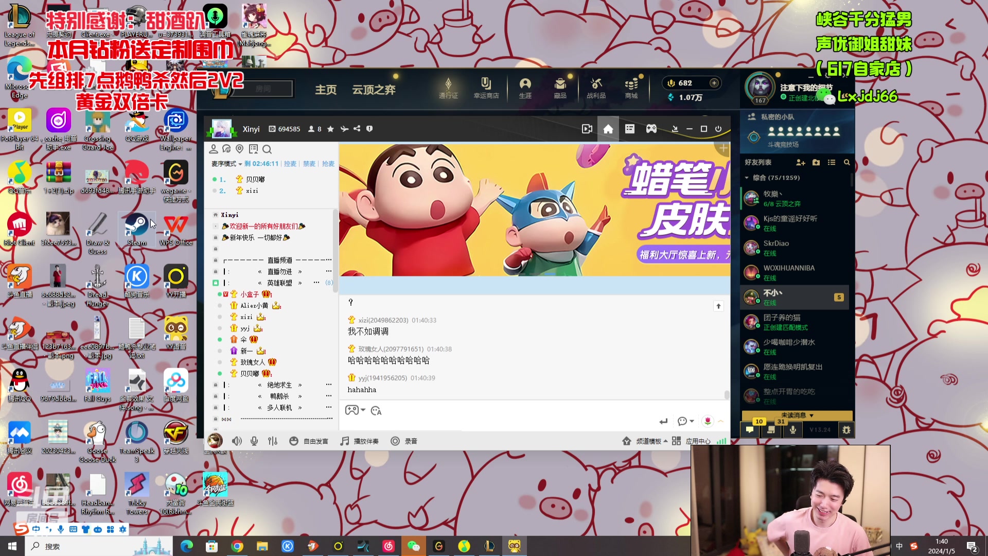Click the channel tree scrollbar
Image resolution: width=988 pixels, height=556 pixels.
336,250
